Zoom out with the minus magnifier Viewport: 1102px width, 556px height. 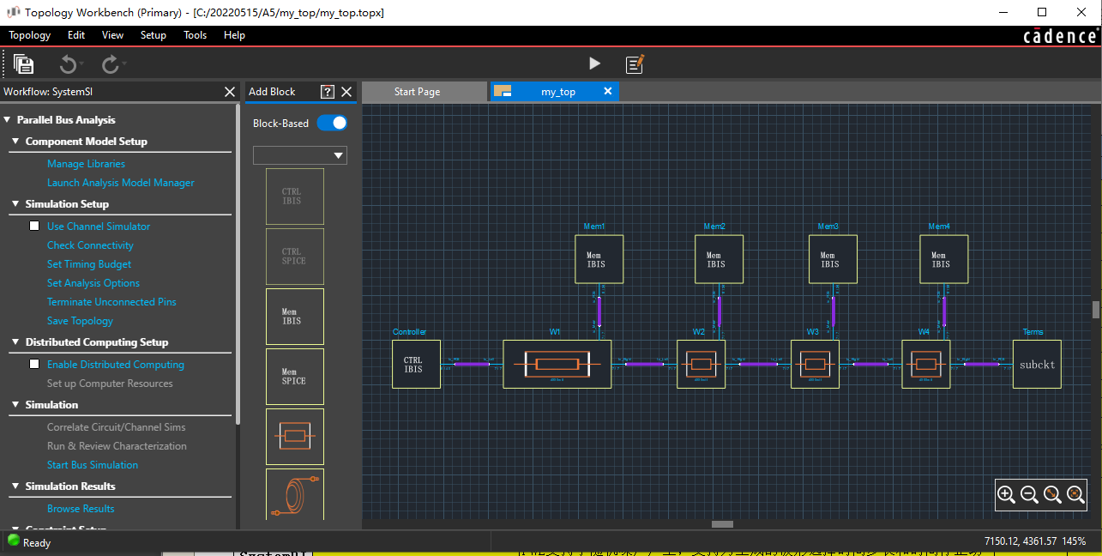(1030, 494)
